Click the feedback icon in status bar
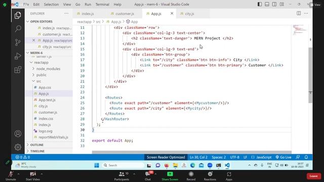Viewport: 324px width, 182px height. (x=298, y=157)
